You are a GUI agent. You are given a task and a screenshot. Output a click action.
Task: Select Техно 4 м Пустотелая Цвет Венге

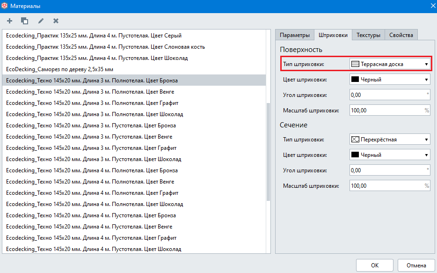[x=134, y=227]
